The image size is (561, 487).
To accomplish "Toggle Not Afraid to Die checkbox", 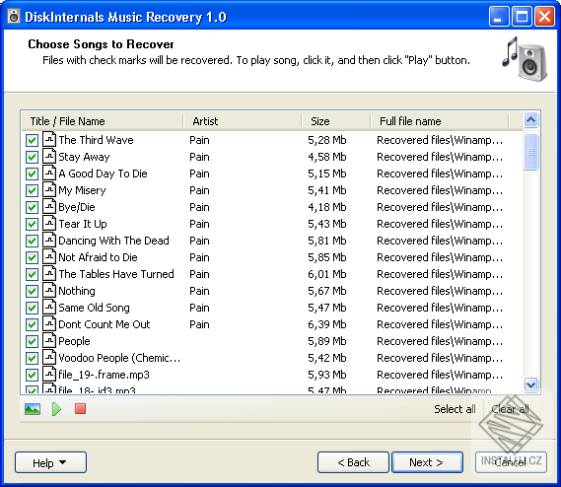I will pos(32,258).
